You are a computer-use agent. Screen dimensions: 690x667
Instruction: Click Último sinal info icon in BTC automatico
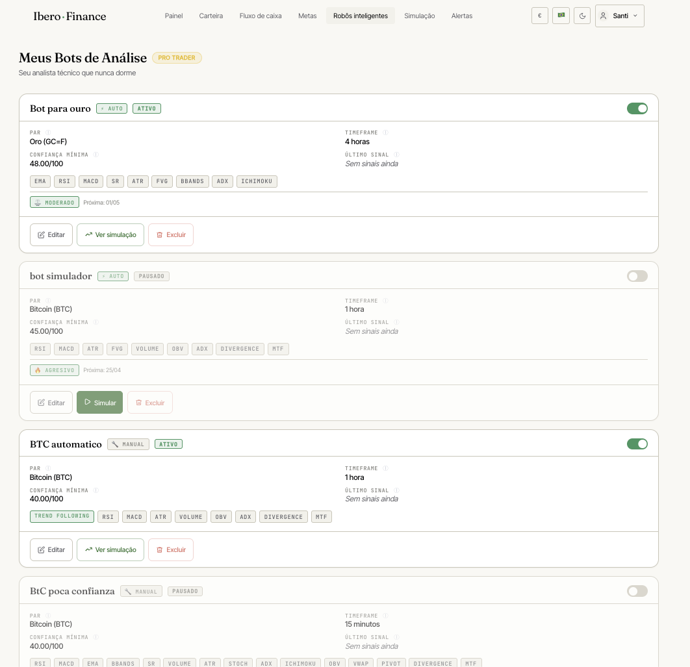coord(396,490)
